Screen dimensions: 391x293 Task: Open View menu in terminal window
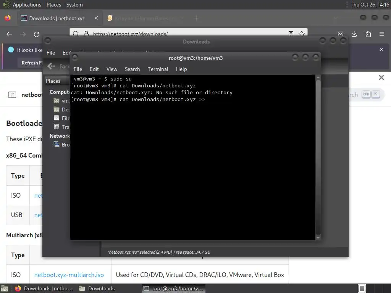(x=112, y=69)
